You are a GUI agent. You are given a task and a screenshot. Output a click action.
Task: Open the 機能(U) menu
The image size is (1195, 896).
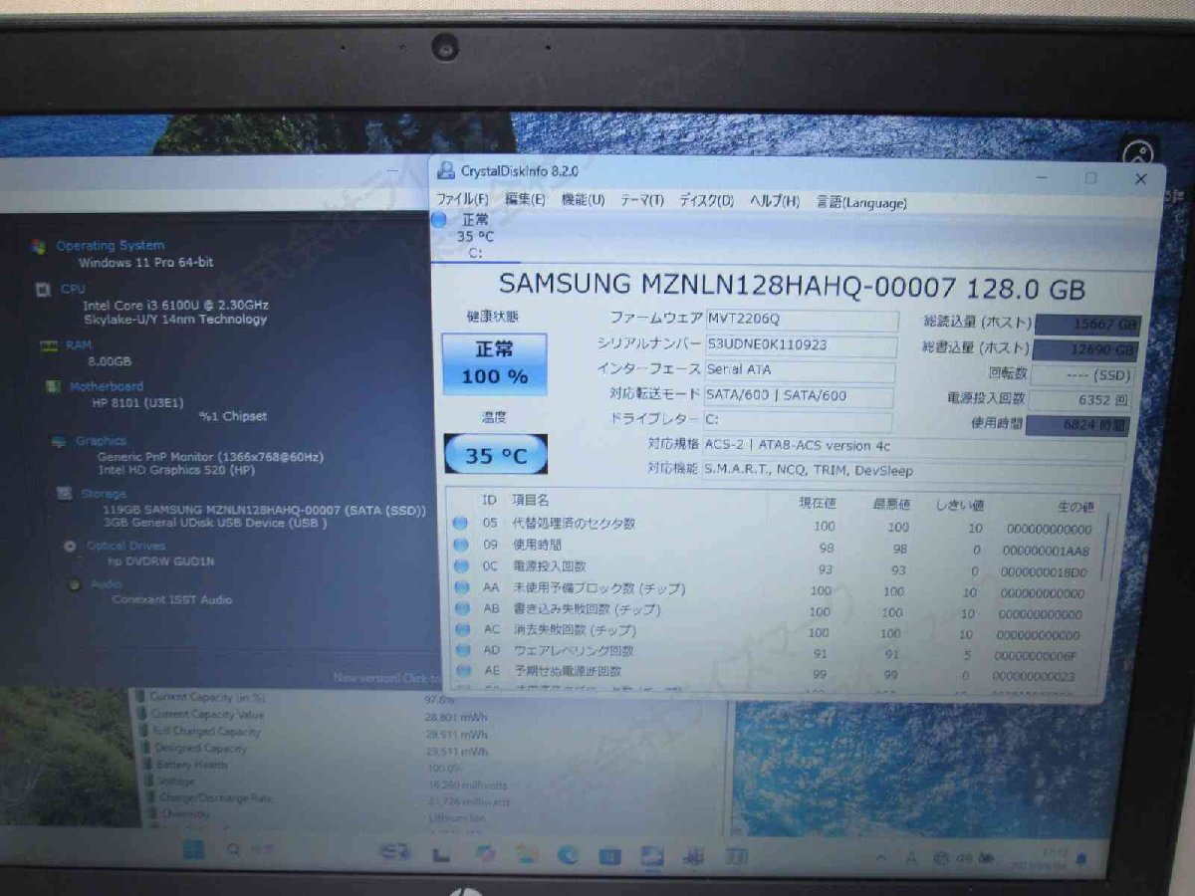point(583,199)
